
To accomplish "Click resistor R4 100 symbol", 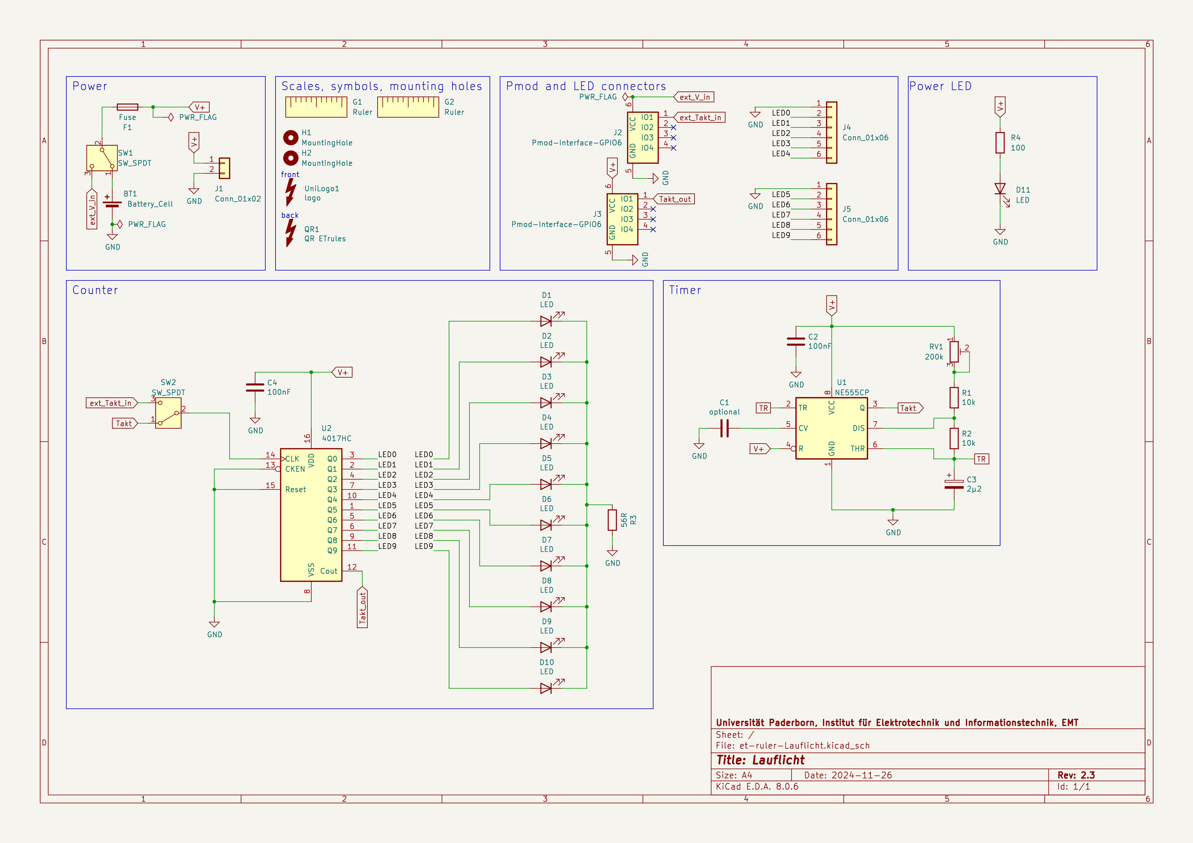I will 1000,143.
